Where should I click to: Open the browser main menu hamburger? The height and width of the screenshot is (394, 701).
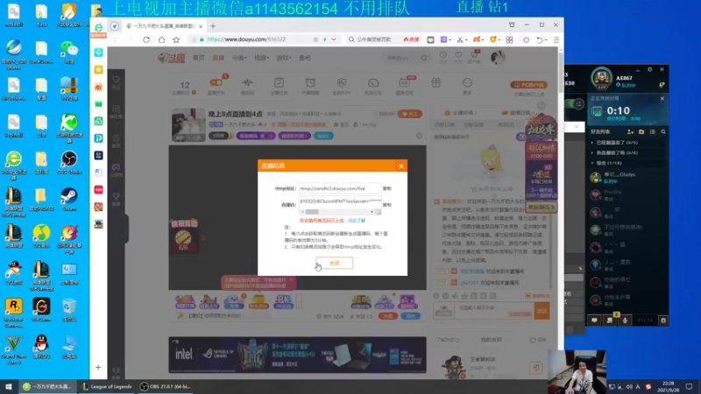point(556,39)
